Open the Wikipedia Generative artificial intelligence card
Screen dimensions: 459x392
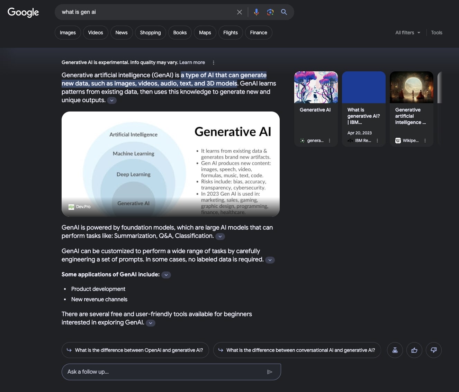pos(411,109)
